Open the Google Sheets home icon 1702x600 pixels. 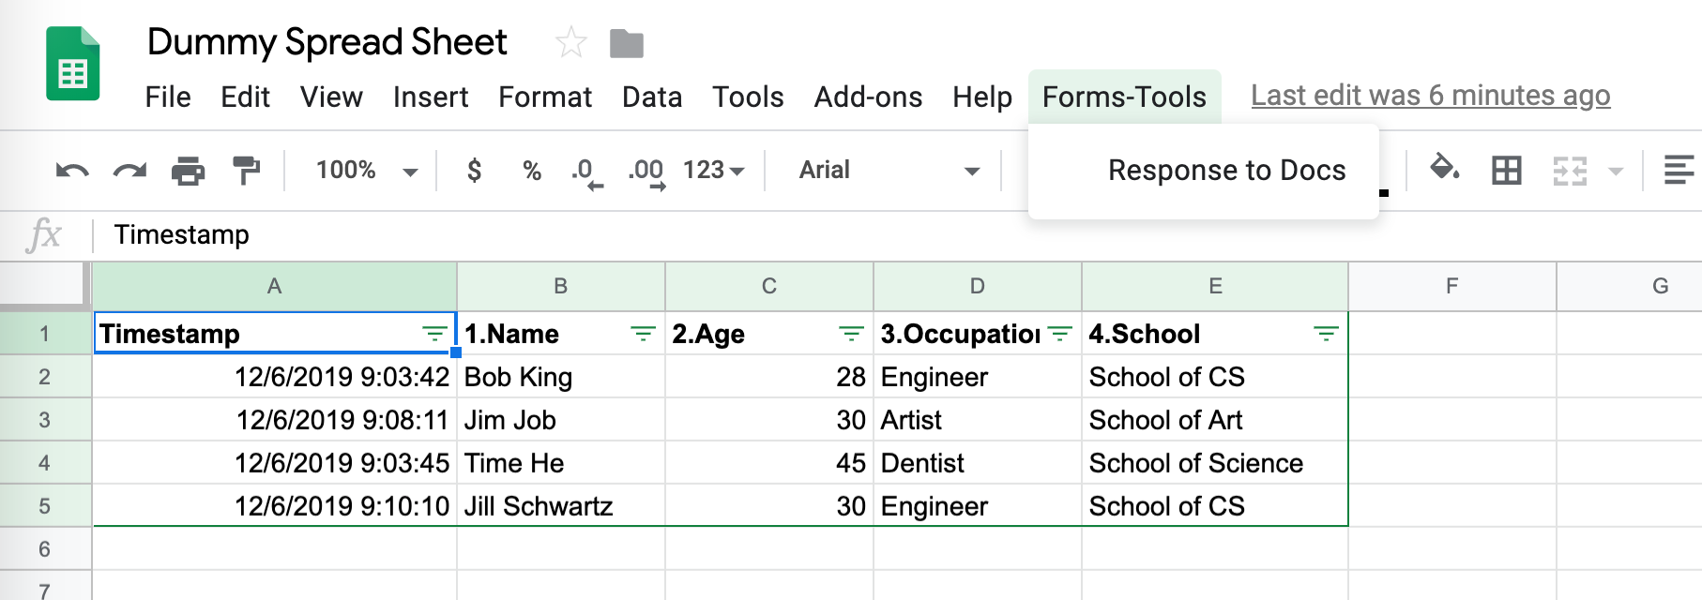pos(73,64)
